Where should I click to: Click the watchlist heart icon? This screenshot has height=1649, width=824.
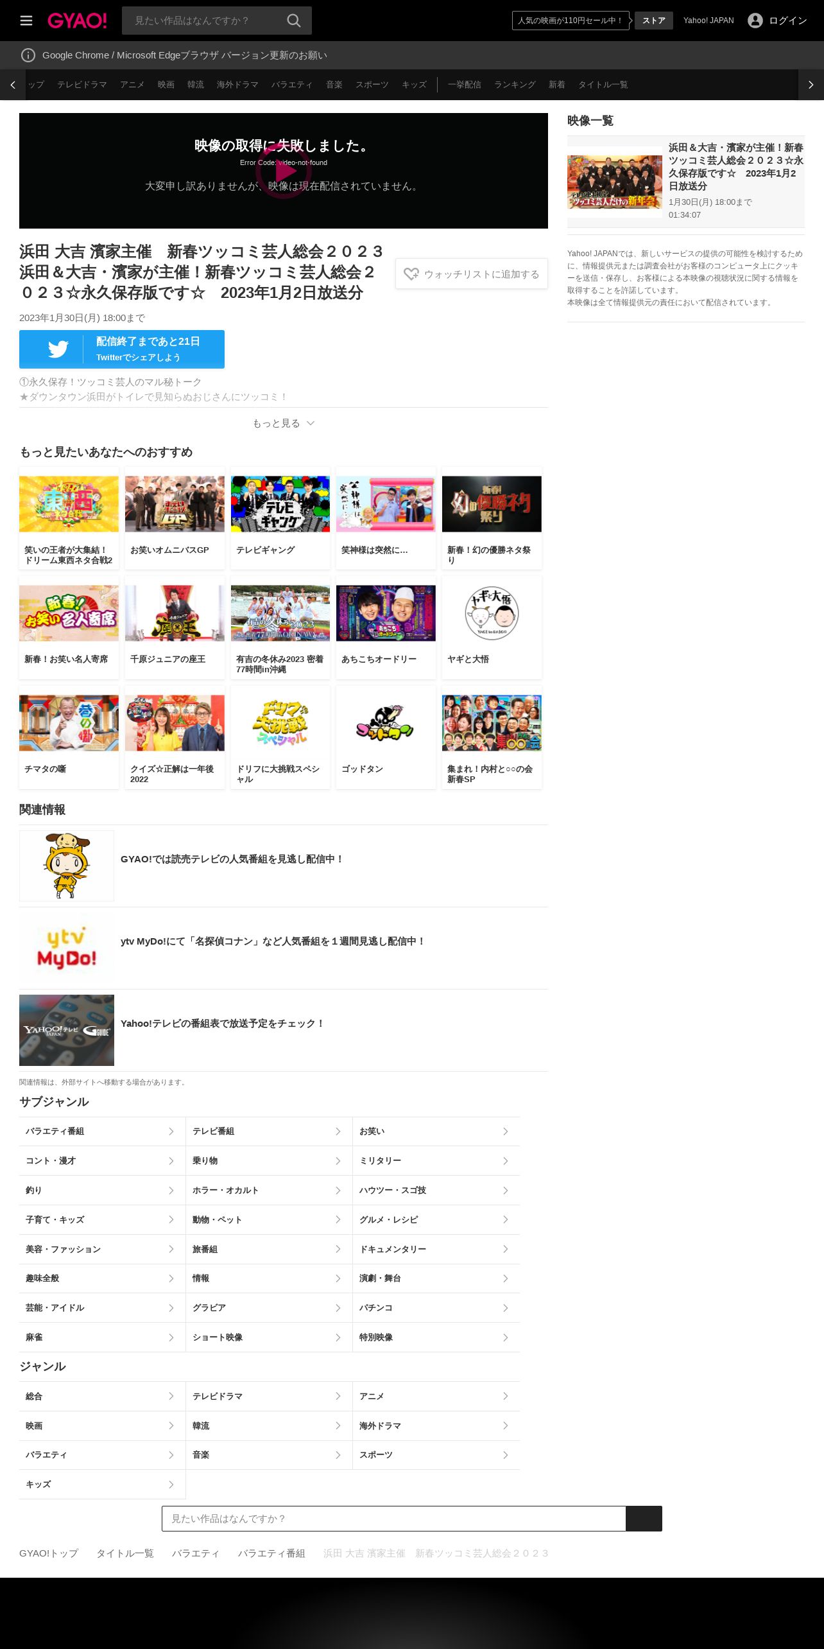(x=411, y=274)
